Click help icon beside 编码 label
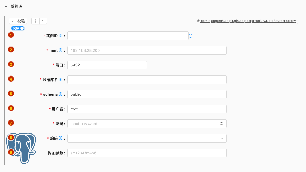This screenshot has height=172, width=306. (60, 138)
